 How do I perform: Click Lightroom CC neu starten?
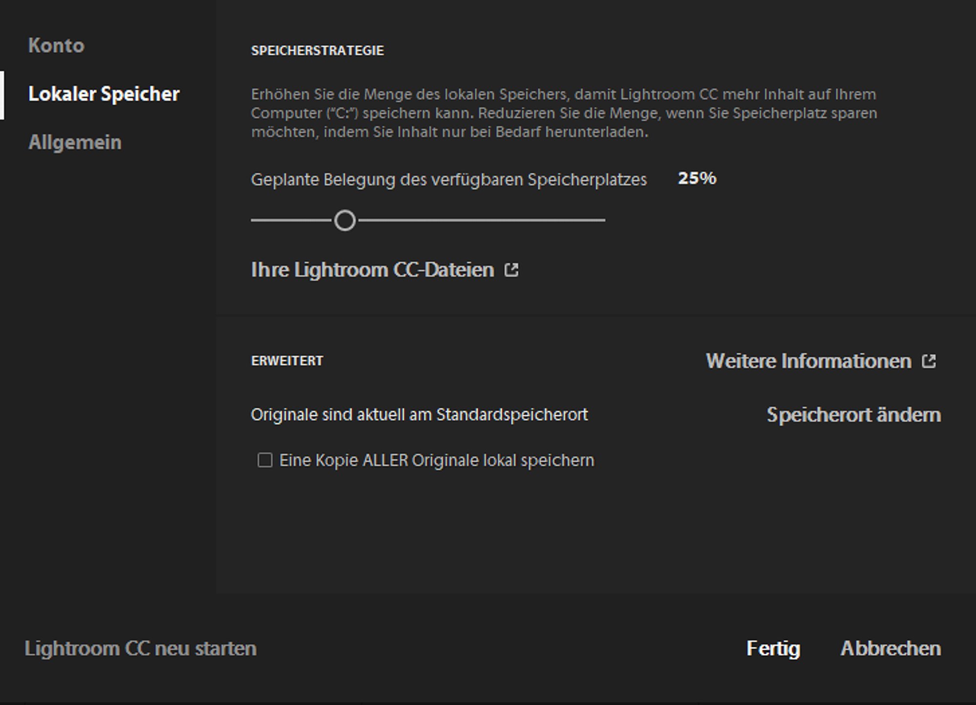[141, 648]
